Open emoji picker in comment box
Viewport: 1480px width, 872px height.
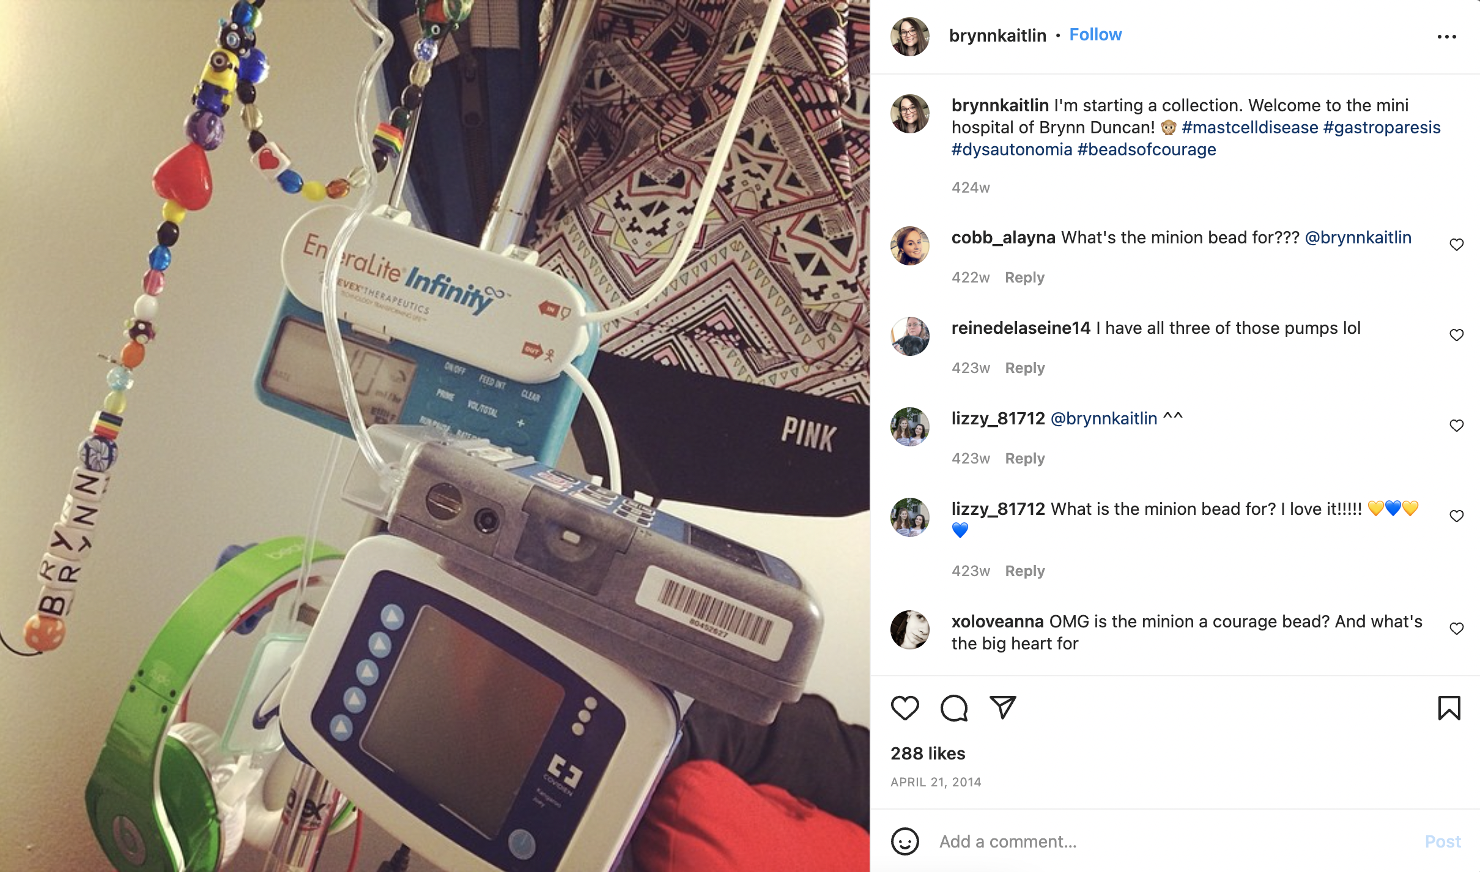click(905, 841)
